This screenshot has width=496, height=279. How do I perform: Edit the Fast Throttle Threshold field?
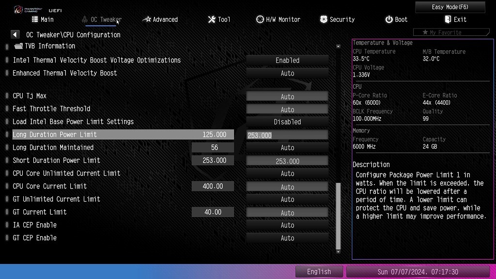coord(287,109)
